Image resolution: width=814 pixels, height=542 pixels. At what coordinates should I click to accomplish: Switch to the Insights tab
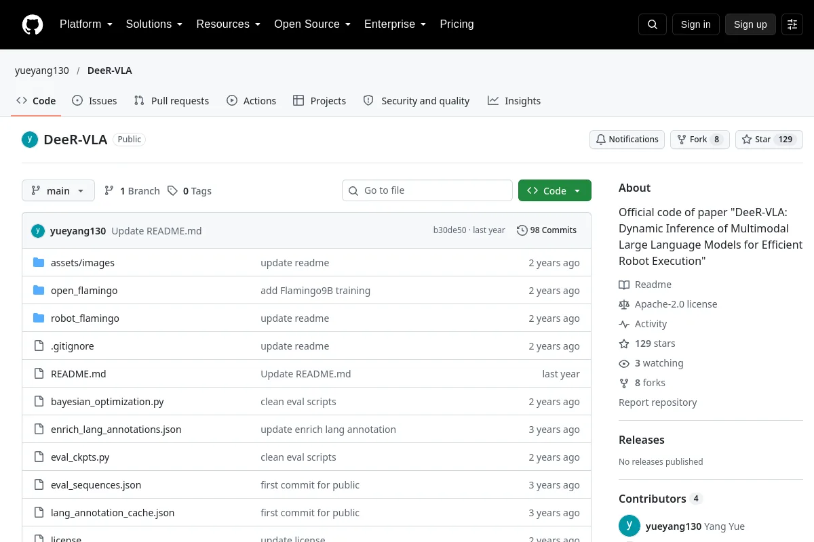pos(514,101)
